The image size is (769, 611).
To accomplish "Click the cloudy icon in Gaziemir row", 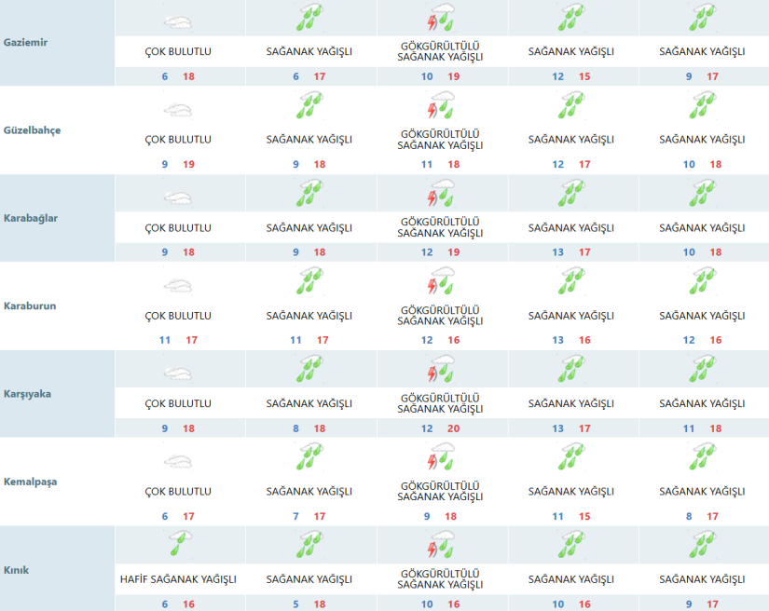I will click(178, 20).
